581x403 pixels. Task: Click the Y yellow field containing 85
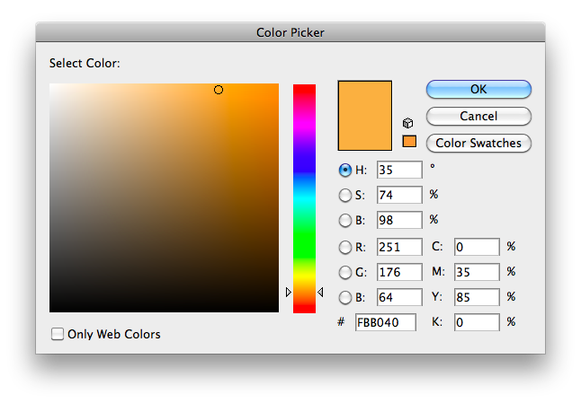coord(477,297)
